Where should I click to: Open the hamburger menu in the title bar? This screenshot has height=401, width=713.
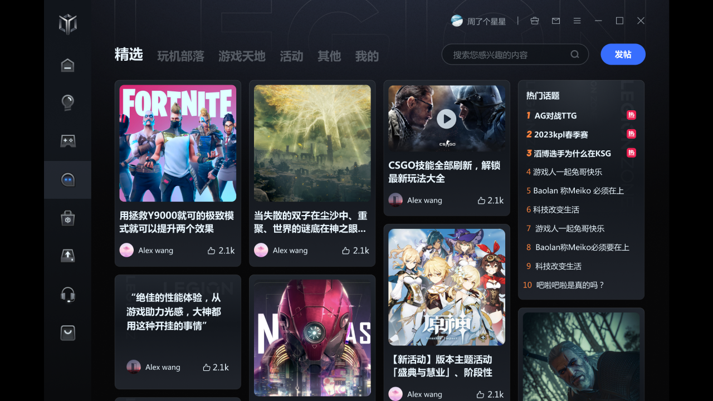pos(577,21)
